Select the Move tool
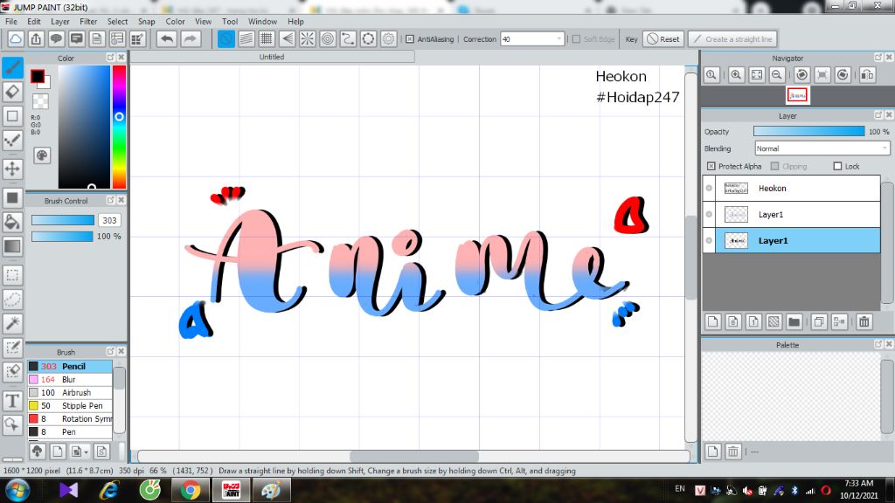 point(12,169)
